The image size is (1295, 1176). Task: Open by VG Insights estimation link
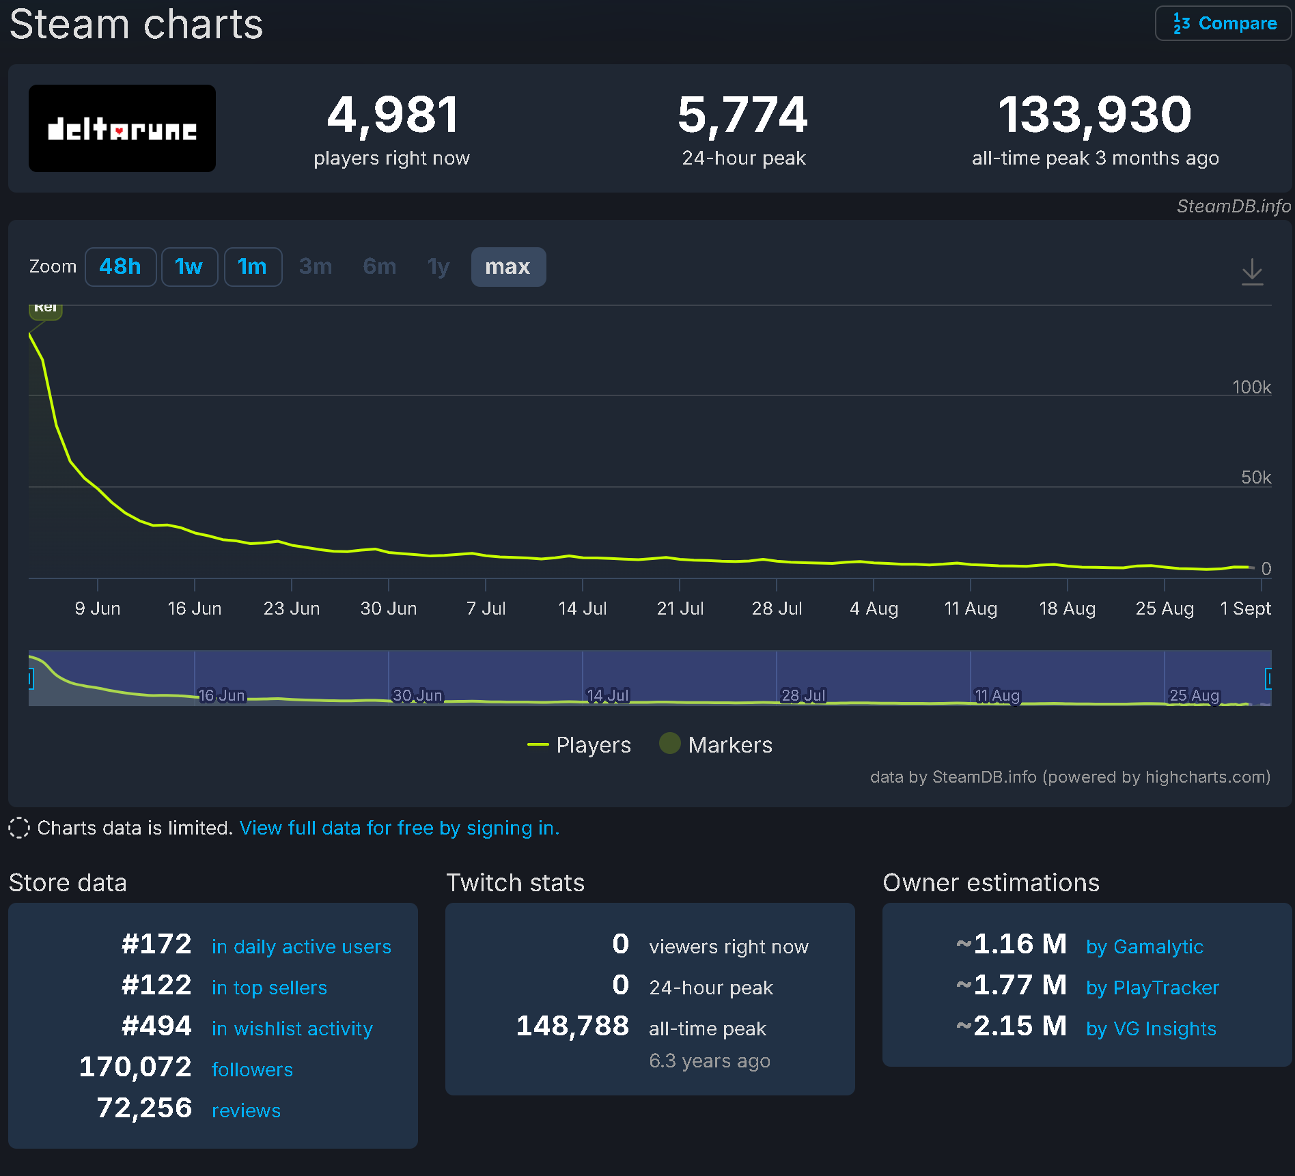tap(1151, 1028)
